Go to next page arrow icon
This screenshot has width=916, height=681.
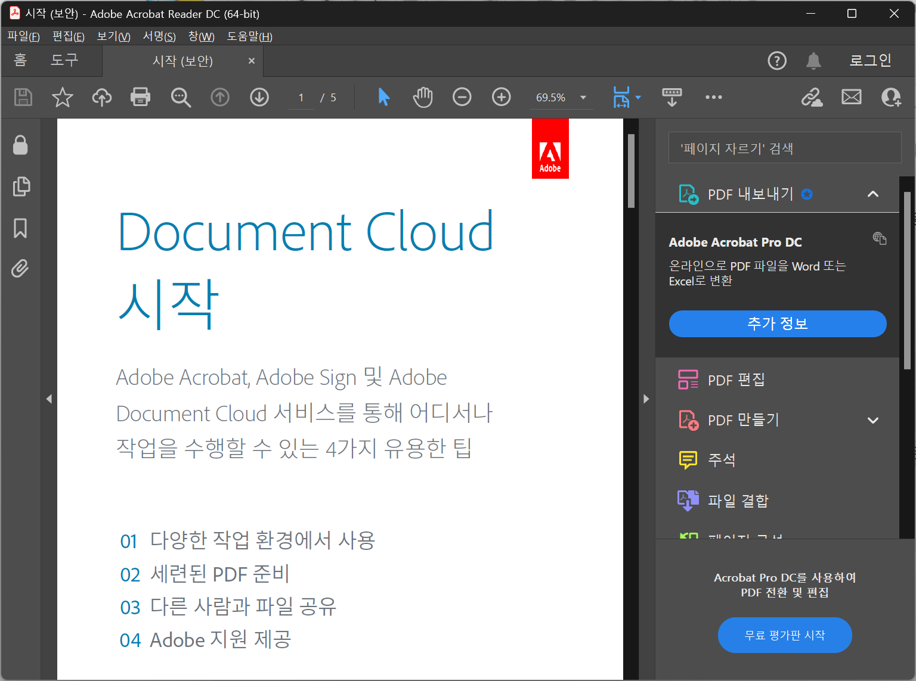[259, 97]
